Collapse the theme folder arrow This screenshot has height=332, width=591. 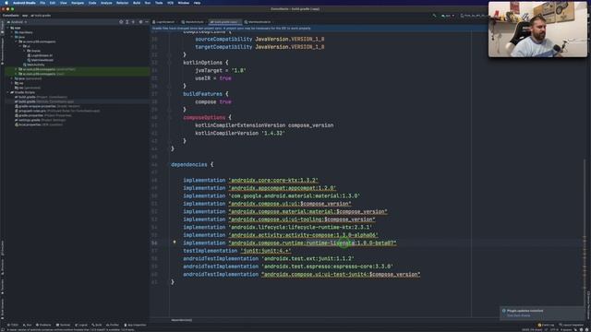(x=25, y=51)
